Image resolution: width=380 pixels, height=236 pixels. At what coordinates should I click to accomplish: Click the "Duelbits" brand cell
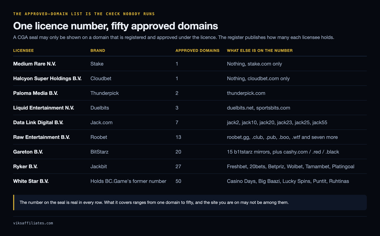pyautogui.click(x=100, y=108)
